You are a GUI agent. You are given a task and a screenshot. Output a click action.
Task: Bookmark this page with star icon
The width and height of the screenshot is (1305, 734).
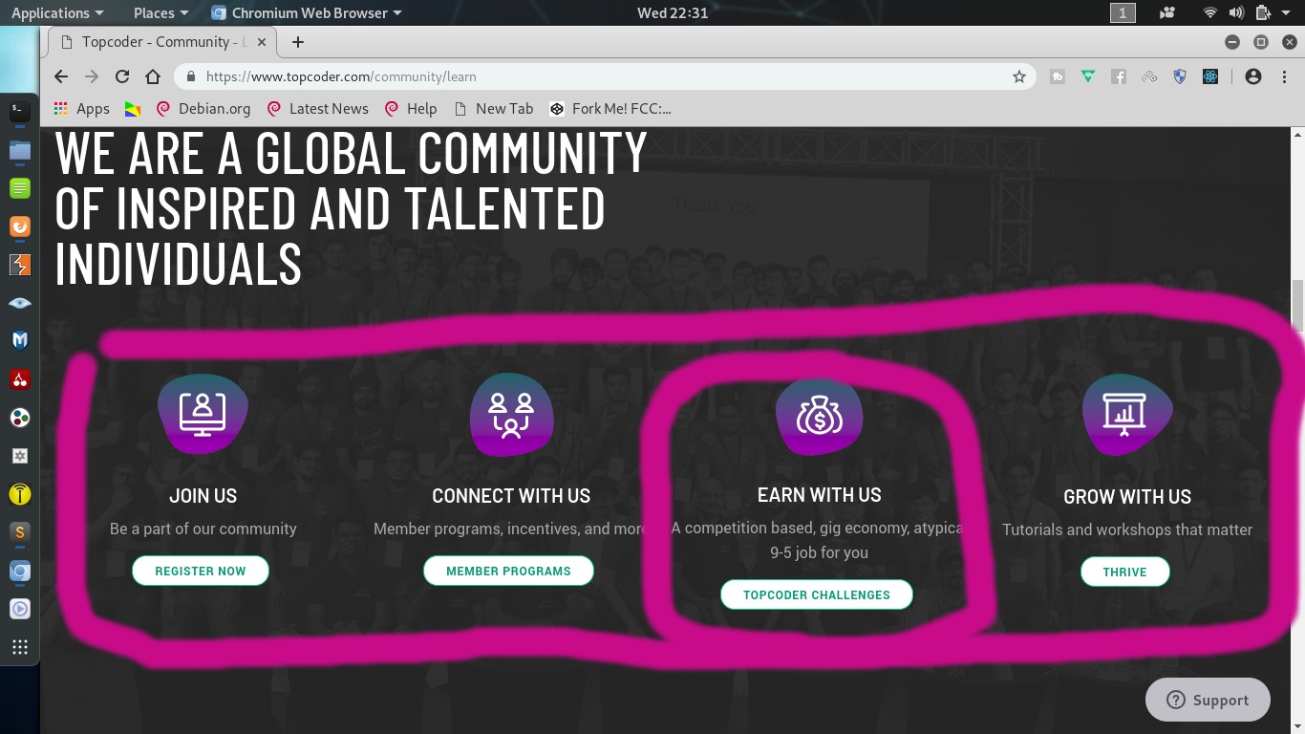pos(1019,76)
